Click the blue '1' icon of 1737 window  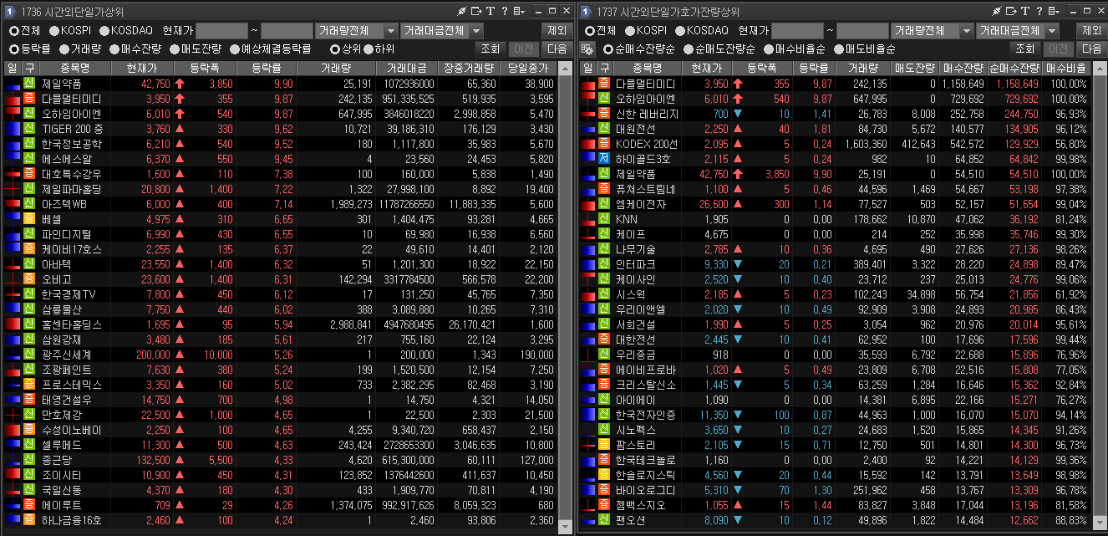pyautogui.click(x=585, y=11)
